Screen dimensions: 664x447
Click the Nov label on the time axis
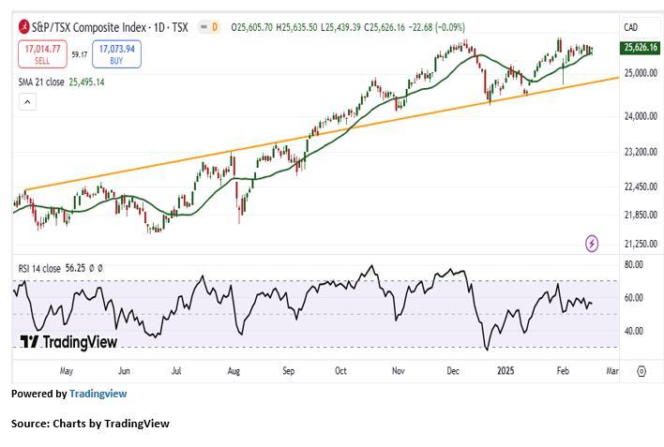pyautogui.click(x=398, y=371)
